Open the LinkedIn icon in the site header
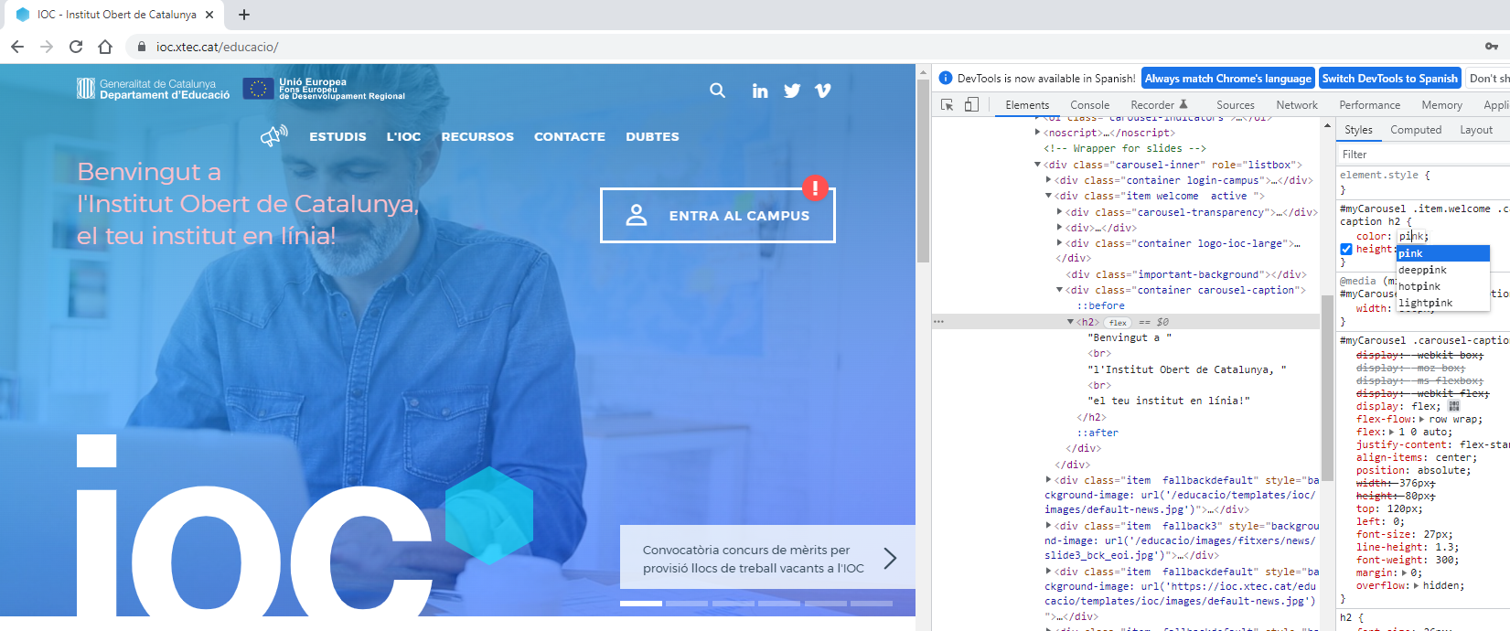Screen dimensions: 1510x631 point(760,91)
